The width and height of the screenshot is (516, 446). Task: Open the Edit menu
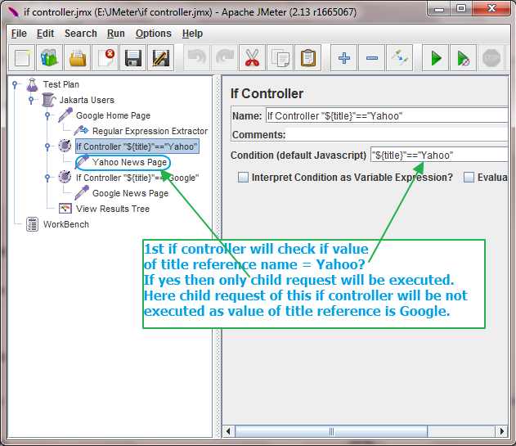[45, 34]
